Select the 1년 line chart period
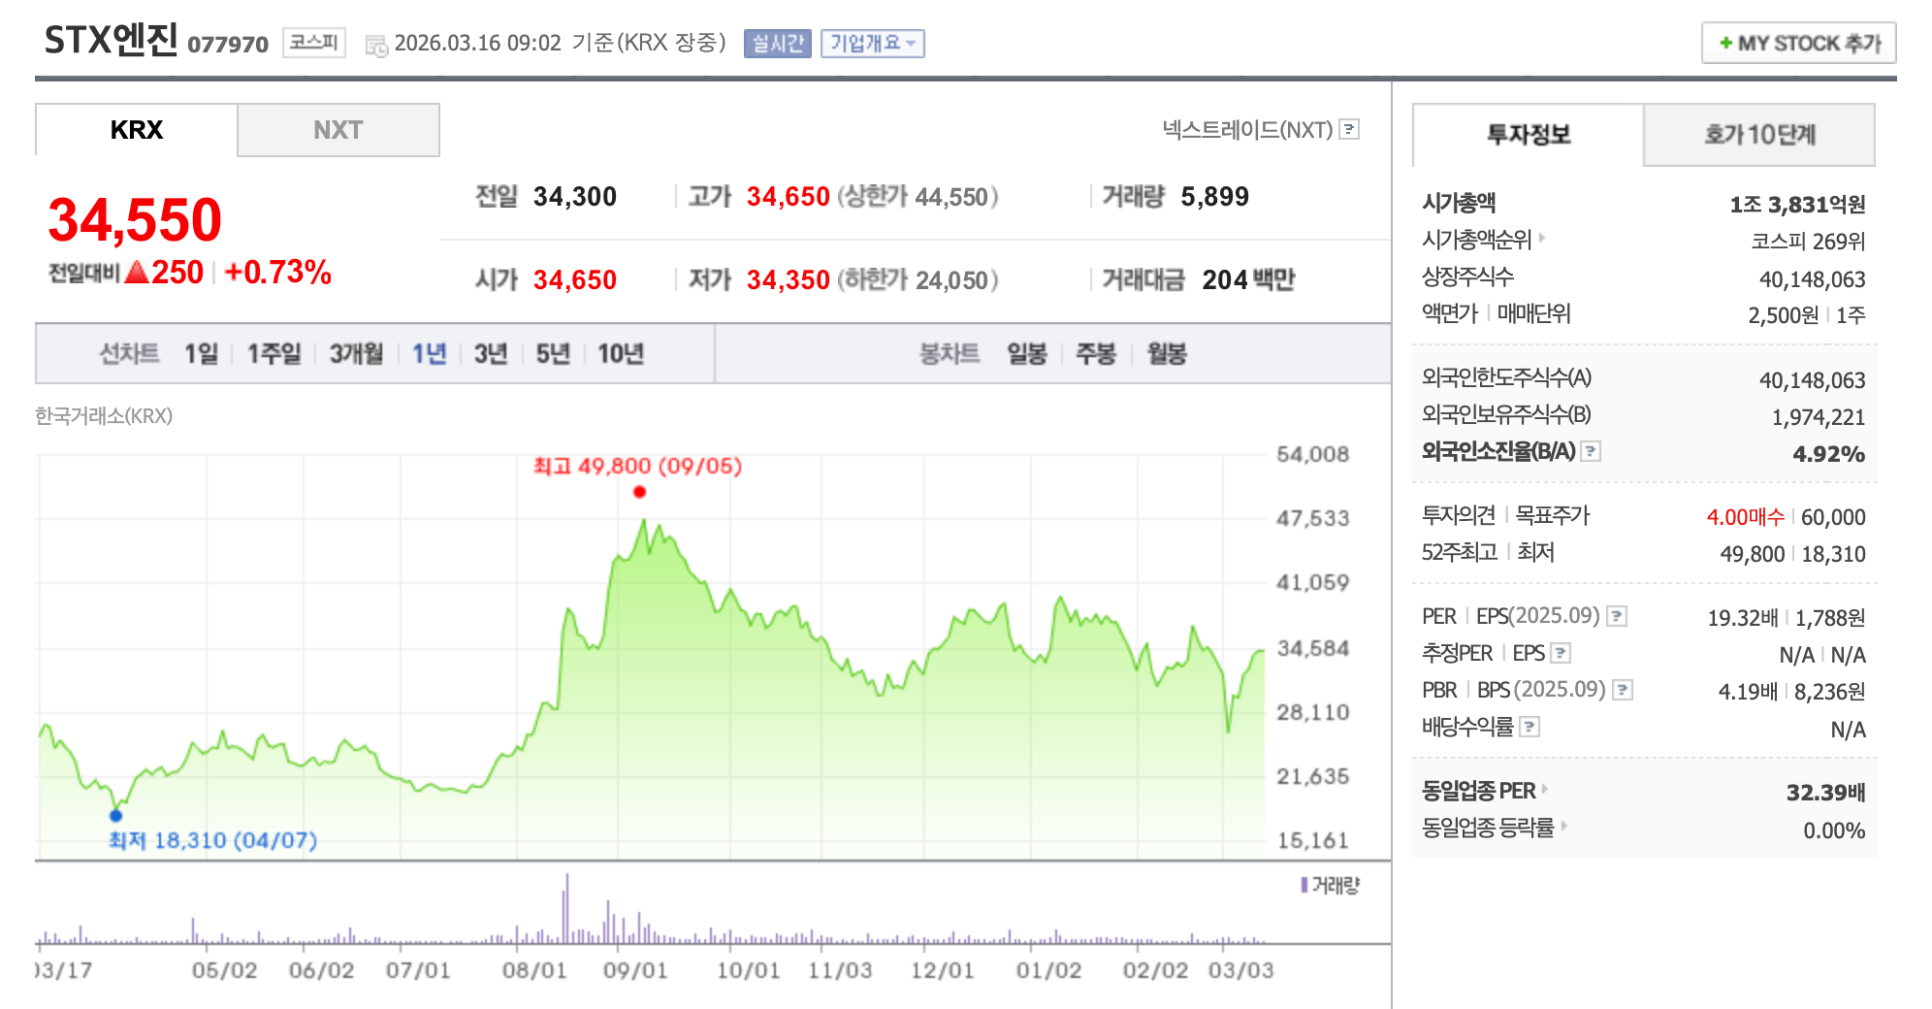The height and width of the screenshot is (1009, 1932). [429, 354]
